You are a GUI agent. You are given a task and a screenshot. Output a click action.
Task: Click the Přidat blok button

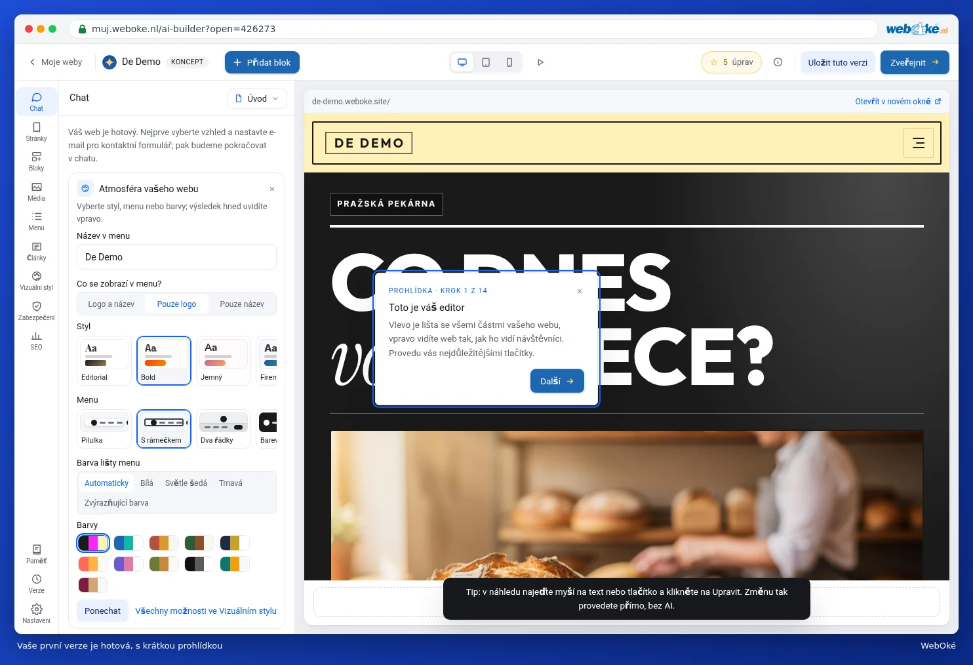point(262,62)
